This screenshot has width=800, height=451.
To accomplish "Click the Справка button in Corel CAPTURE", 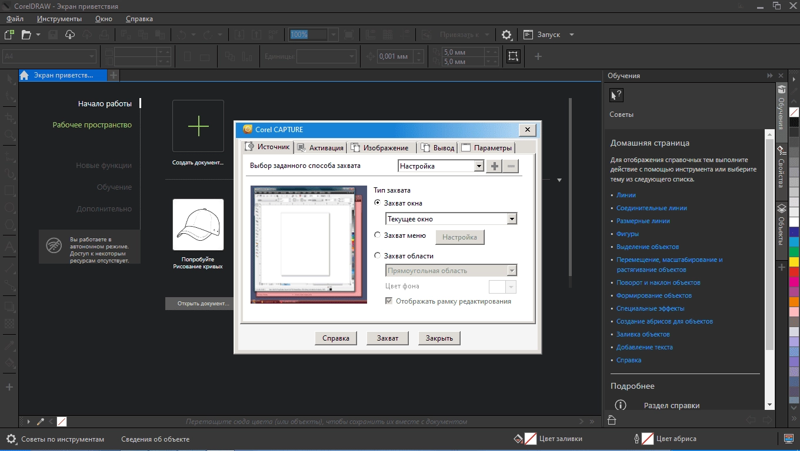I will pos(336,338).
